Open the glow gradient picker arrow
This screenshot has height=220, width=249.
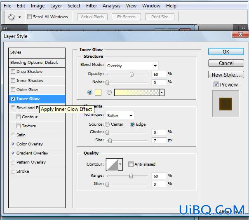(x=162, y=92)
